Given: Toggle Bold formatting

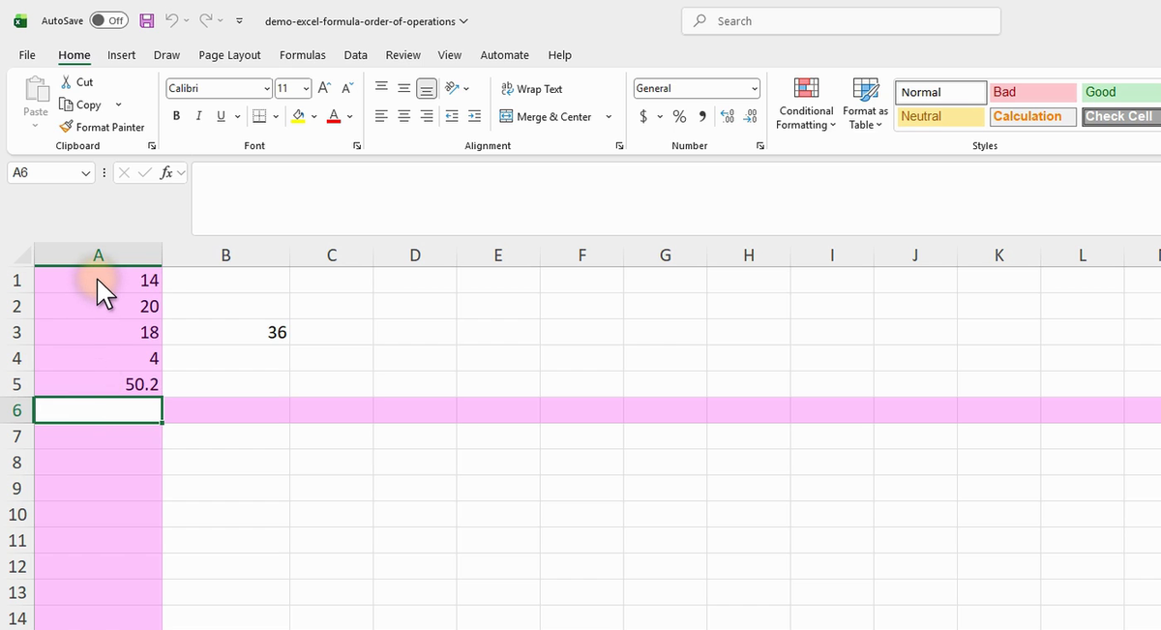Looking at the screenshot, I should (x=177, y=117).
